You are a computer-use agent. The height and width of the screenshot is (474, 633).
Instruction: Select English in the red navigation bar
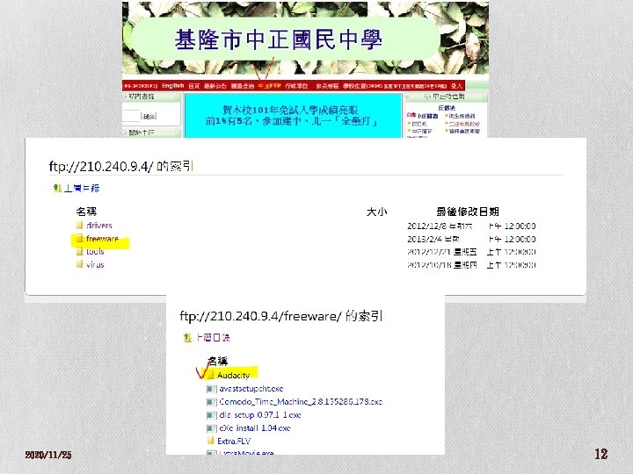173,86
